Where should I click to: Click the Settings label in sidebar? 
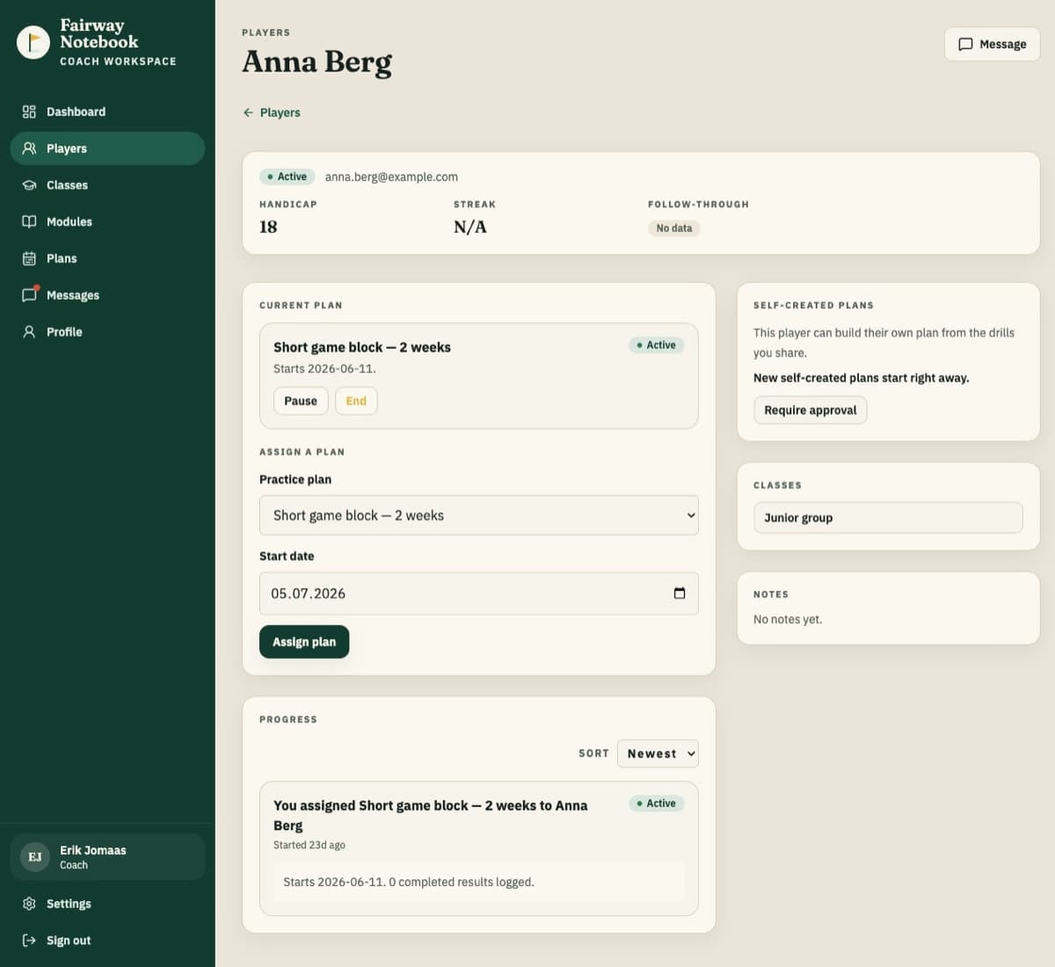pos(69,904)
